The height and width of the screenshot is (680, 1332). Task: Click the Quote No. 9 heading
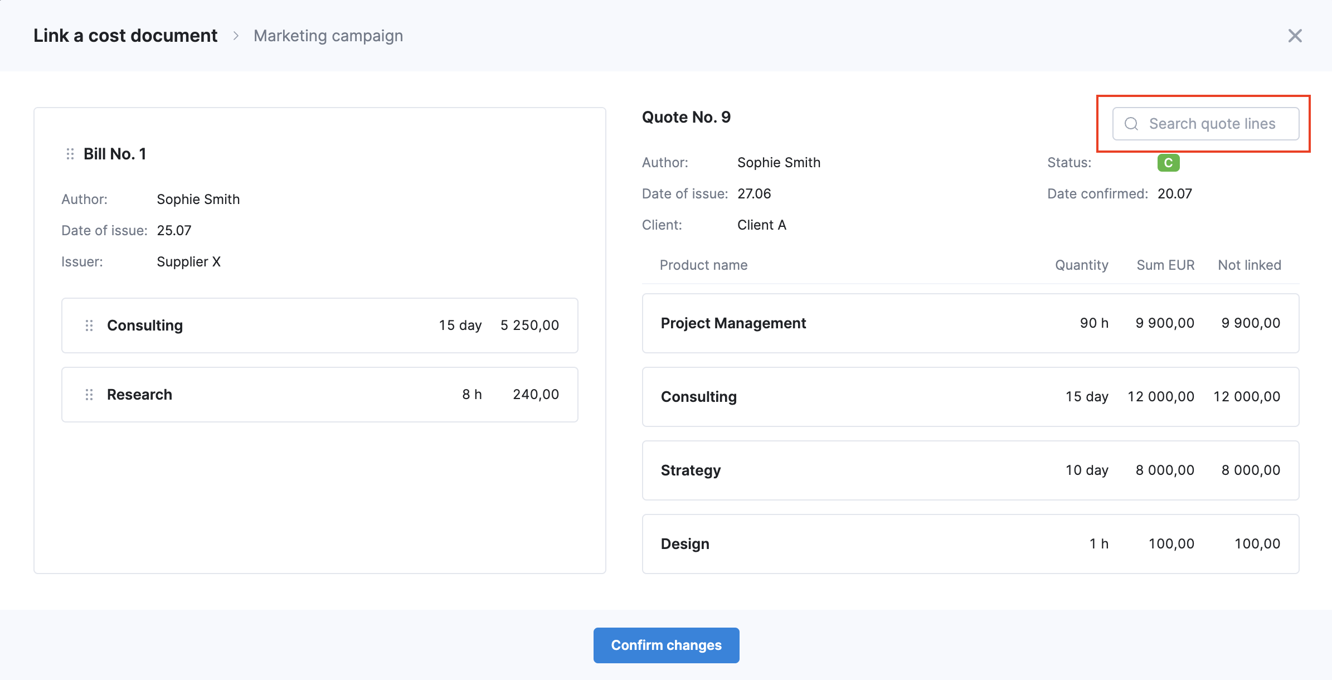coord(686,117)
